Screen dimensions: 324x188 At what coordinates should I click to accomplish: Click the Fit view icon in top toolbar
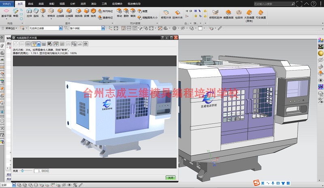tap(116, 28)
